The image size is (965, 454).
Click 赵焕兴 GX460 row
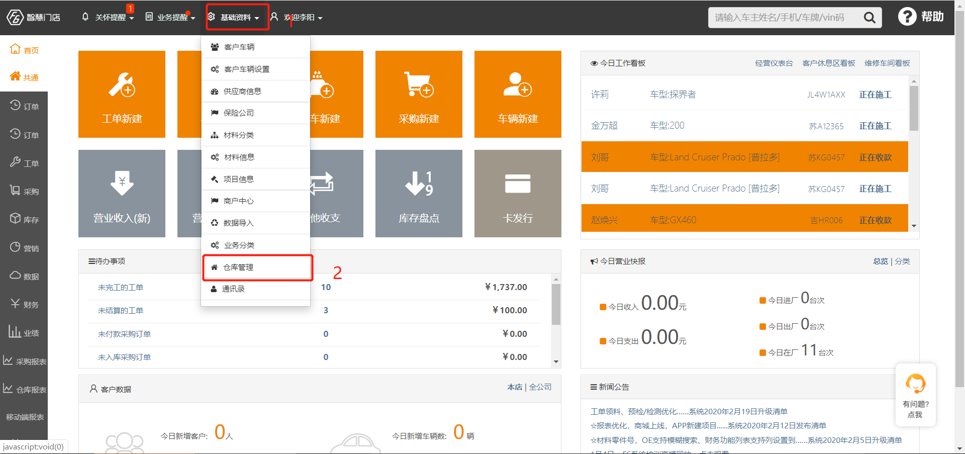pos(744,219)
